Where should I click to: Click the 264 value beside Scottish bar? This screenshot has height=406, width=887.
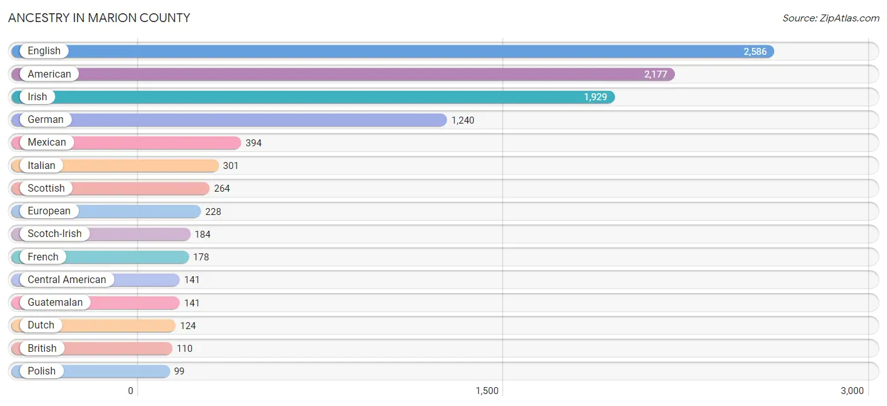[x=222, y=188]
